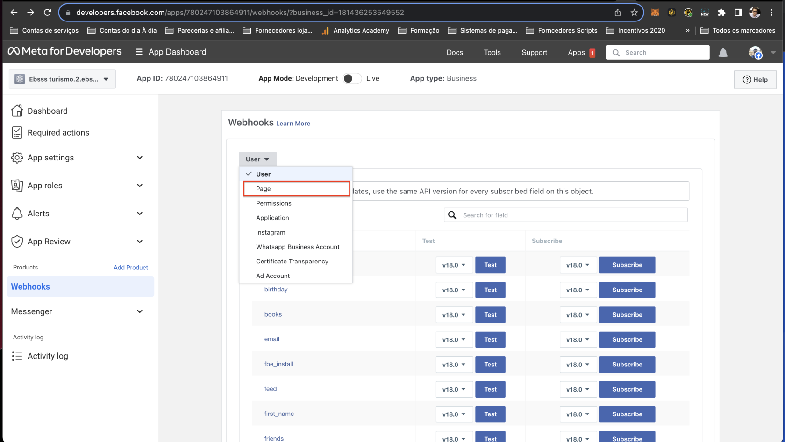Select User option in dropdown
Screen dimensions: 785x442
tap(296, 174)
